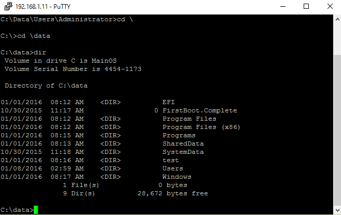This screenshot has width=341, height=215.
Task: Click the Windows directory entry
Action: coord(177,177)
